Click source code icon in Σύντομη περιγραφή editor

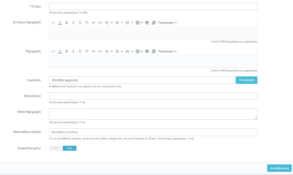tap(53, 23)
